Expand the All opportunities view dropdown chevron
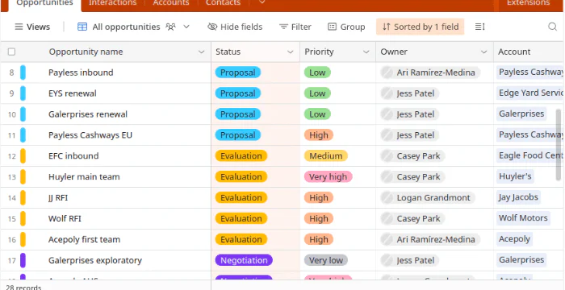Image resolution: width=565 pixels, height=290 pixels. tap(186, 27)
